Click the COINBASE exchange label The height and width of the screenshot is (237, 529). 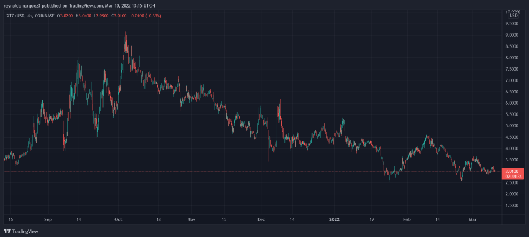point(48,16)
